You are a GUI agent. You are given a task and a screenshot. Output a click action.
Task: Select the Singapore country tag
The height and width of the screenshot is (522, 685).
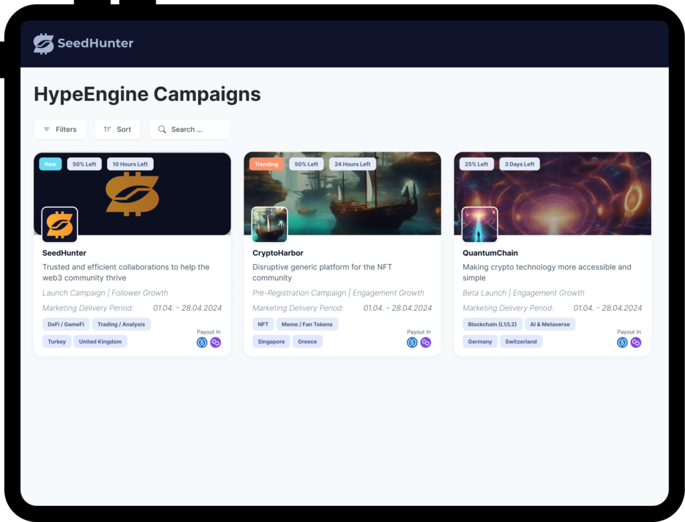point(272,342)
